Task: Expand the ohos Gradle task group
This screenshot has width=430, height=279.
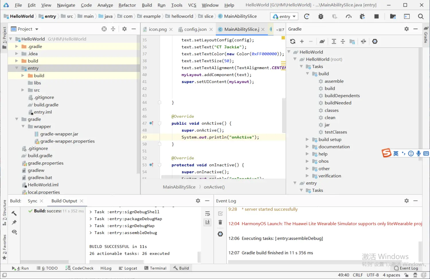Action: coord(307,161)
